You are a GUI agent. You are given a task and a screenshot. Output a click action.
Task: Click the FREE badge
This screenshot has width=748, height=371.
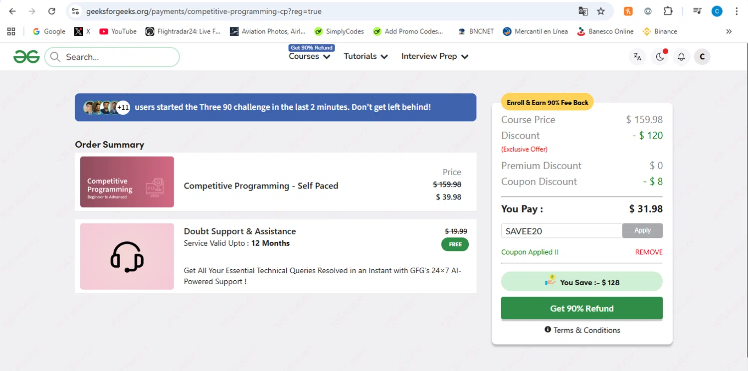click(455, 244)
